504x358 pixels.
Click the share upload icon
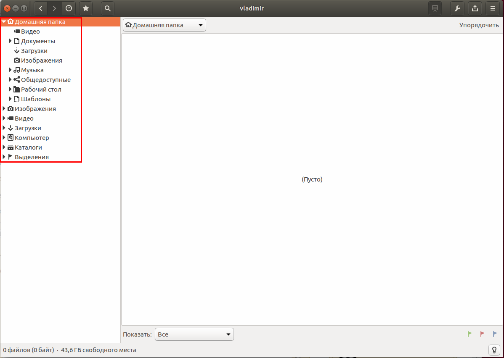475,8
